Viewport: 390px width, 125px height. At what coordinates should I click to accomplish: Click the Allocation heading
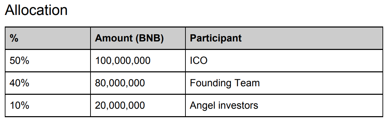click(36, 10)
